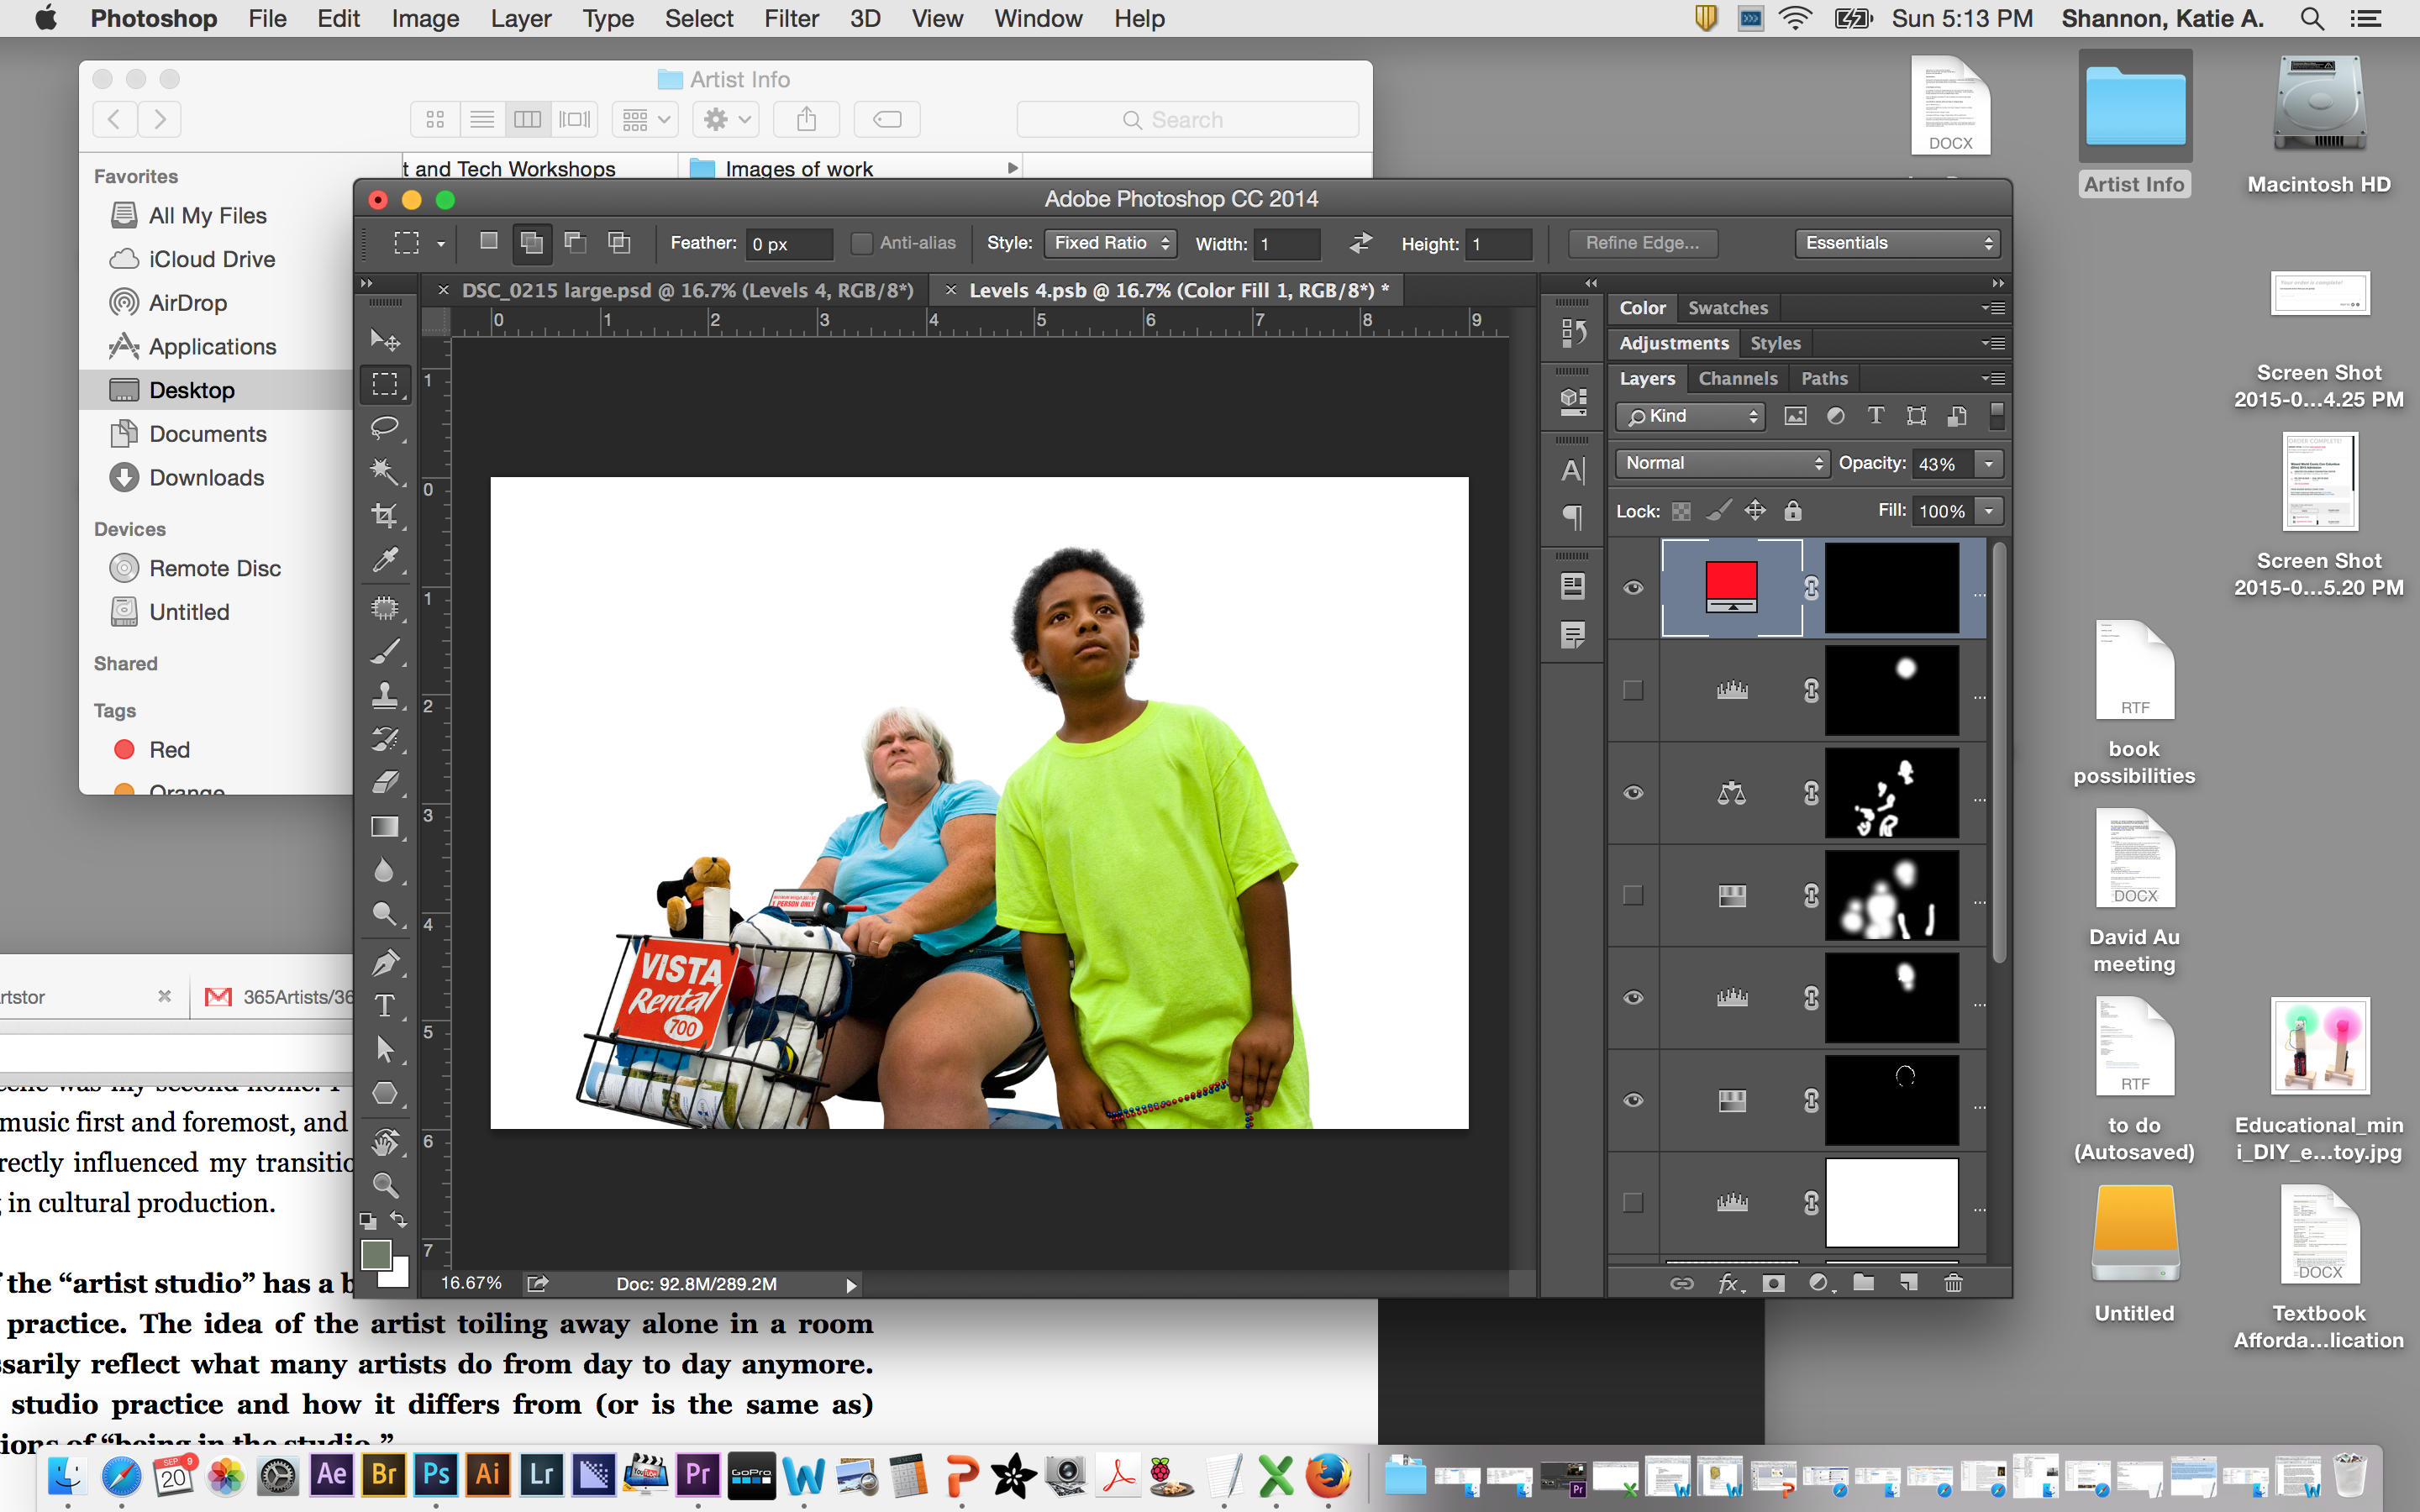Open the Normal blend mode dropdown
The height and width of the screenshot is (1512, 2420).
pos(1722,463)
